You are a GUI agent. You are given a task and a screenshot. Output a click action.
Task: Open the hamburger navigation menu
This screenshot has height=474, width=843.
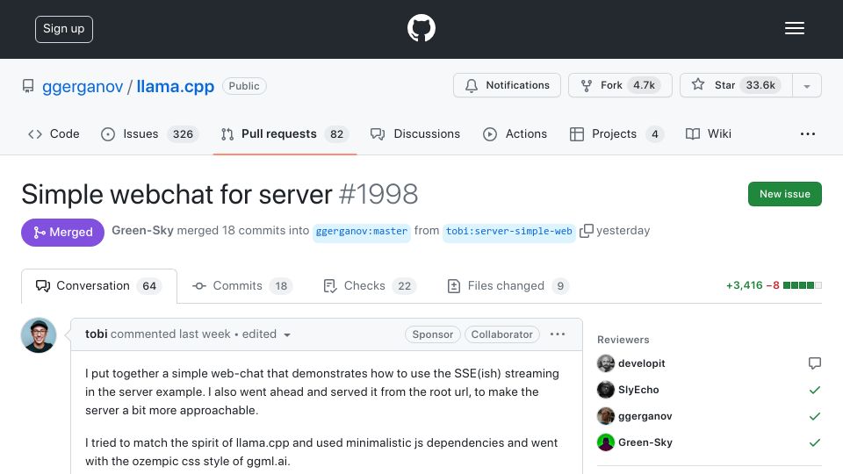794,28
